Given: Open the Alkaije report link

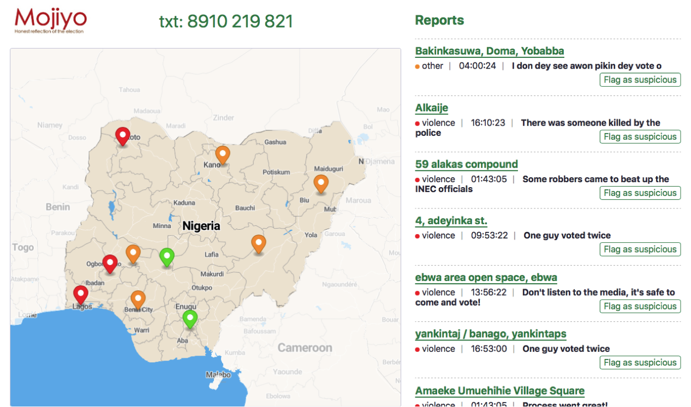Looking at the screenshot, I should click(432, 108).
